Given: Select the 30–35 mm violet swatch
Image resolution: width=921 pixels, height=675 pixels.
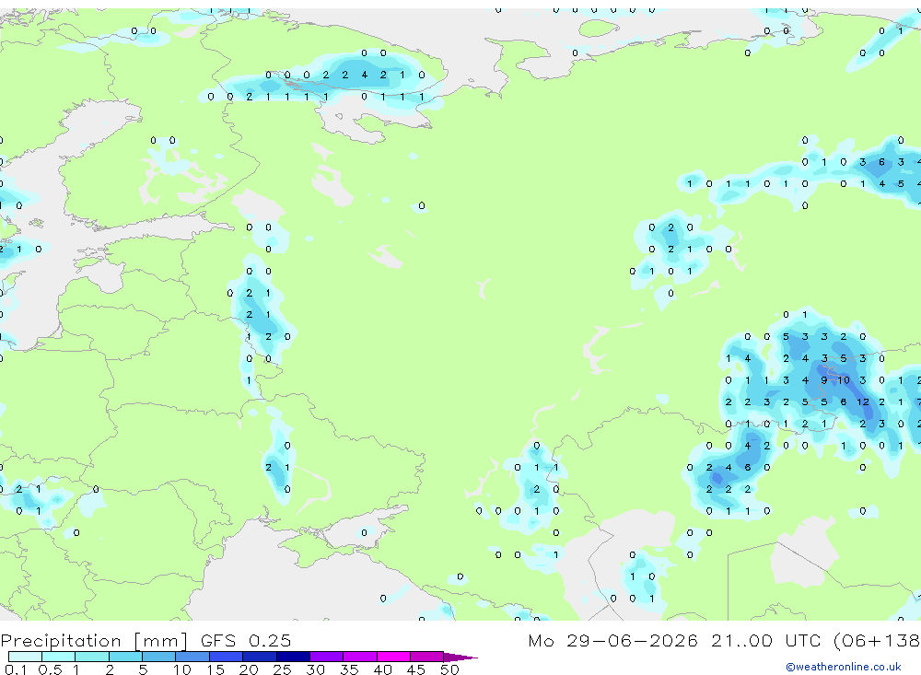Looking at the screenshot, I should pyautogui.click(x=326, y=657).
